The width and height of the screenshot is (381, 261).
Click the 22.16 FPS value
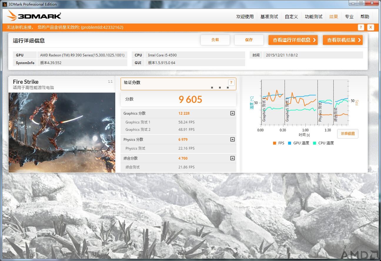[x=186, y=148]
